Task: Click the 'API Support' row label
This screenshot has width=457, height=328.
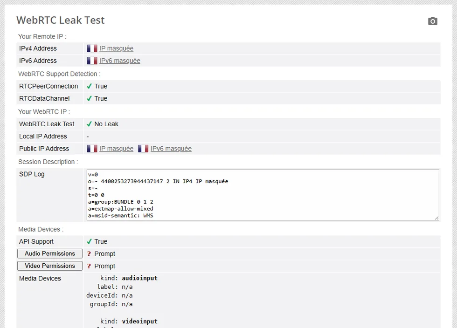Action: 36,241
